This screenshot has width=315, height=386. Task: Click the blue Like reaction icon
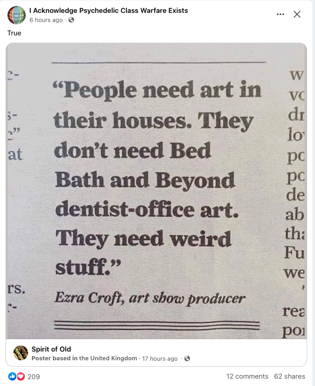(12, 376)
